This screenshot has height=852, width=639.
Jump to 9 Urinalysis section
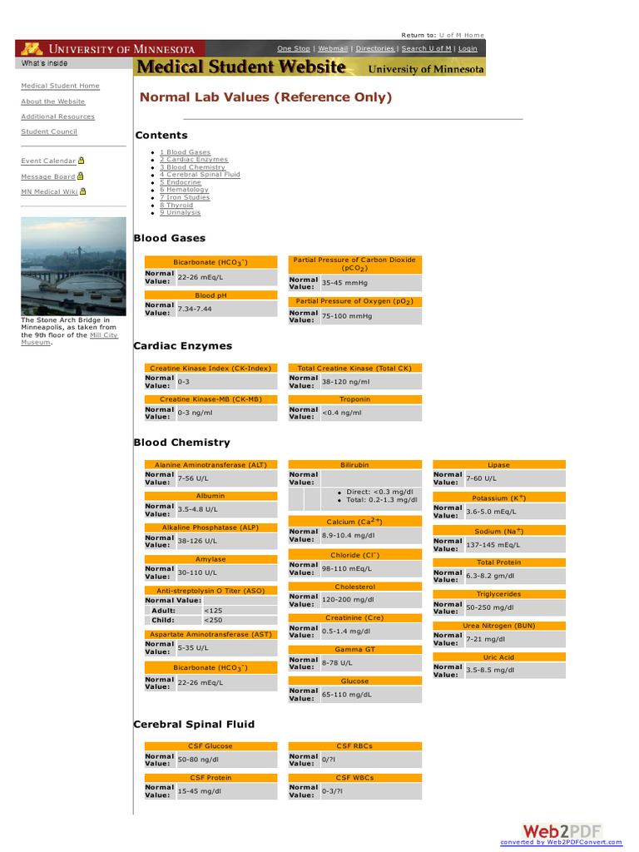(x=181, y=212)
